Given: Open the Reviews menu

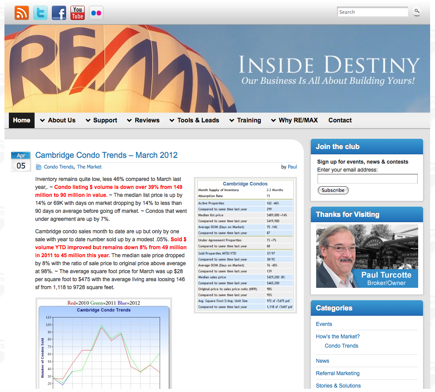Looking at the screenshot, I should tap(147, 120).
